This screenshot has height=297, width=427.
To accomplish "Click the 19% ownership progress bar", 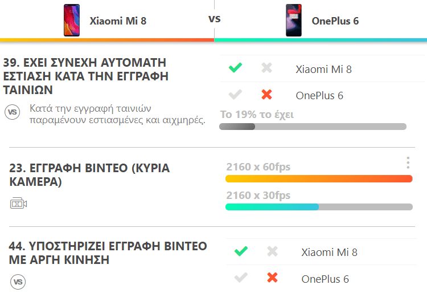I will click(x=313, y=127).
